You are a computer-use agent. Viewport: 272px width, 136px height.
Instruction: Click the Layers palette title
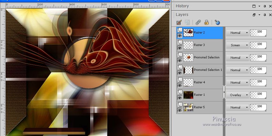[x=182, y=15]
